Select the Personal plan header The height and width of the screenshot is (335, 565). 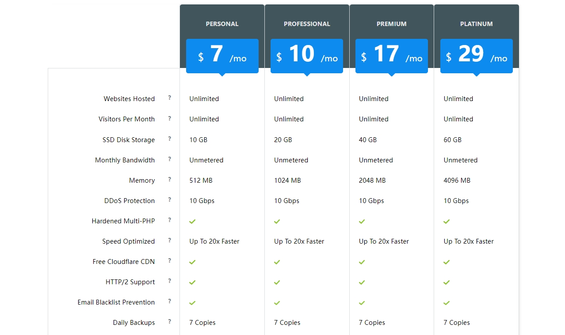pyautogui.click(x=222, y=24)
